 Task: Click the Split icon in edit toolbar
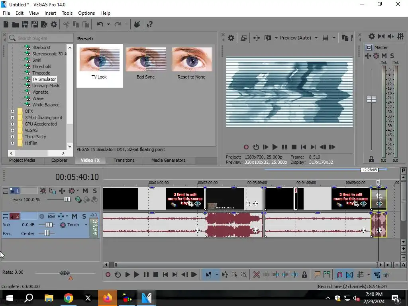pyautogui.click(x=295, y=275)
